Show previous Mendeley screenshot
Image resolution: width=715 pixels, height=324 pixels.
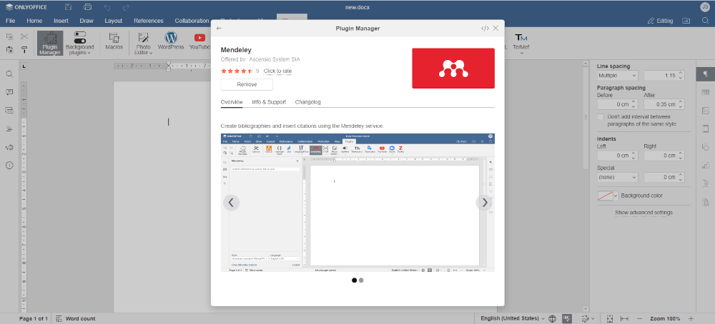click(231, 203)
